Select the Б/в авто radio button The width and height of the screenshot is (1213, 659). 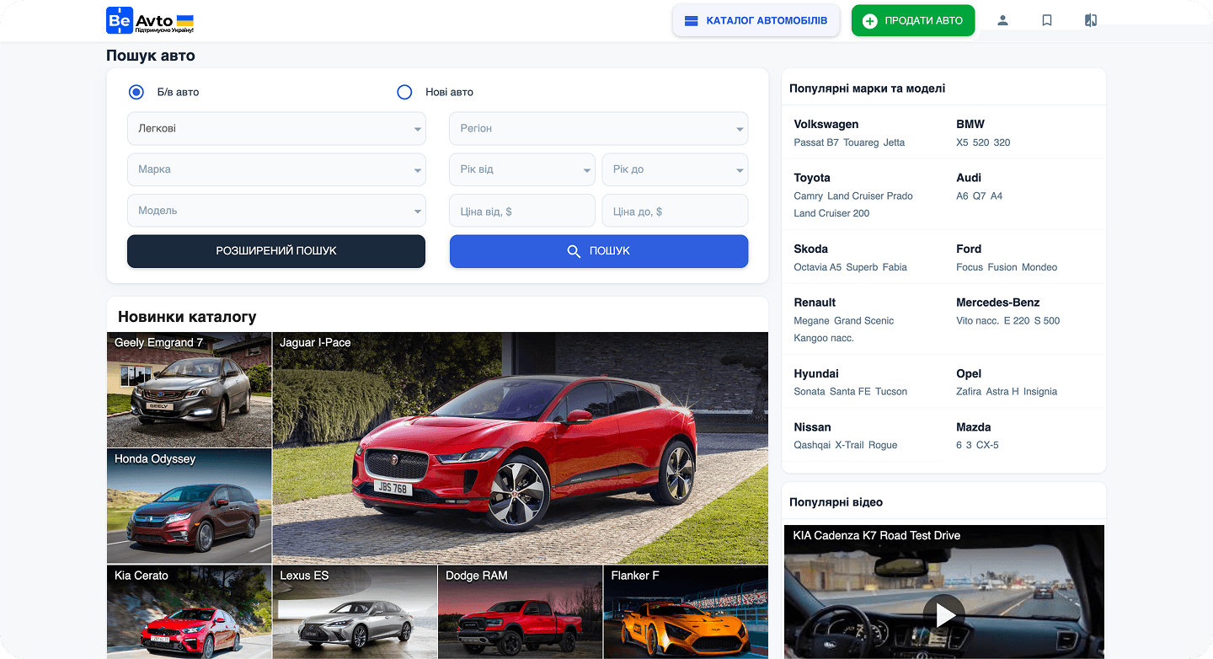(136, 92)
